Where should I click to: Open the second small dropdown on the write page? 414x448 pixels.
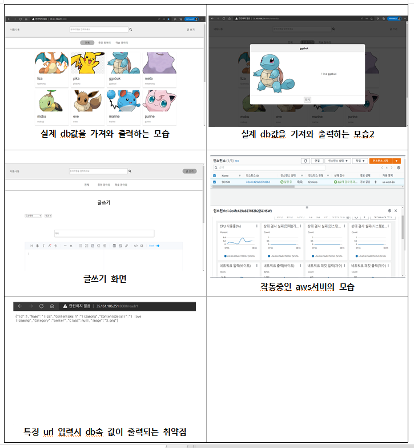click(48, 216)
